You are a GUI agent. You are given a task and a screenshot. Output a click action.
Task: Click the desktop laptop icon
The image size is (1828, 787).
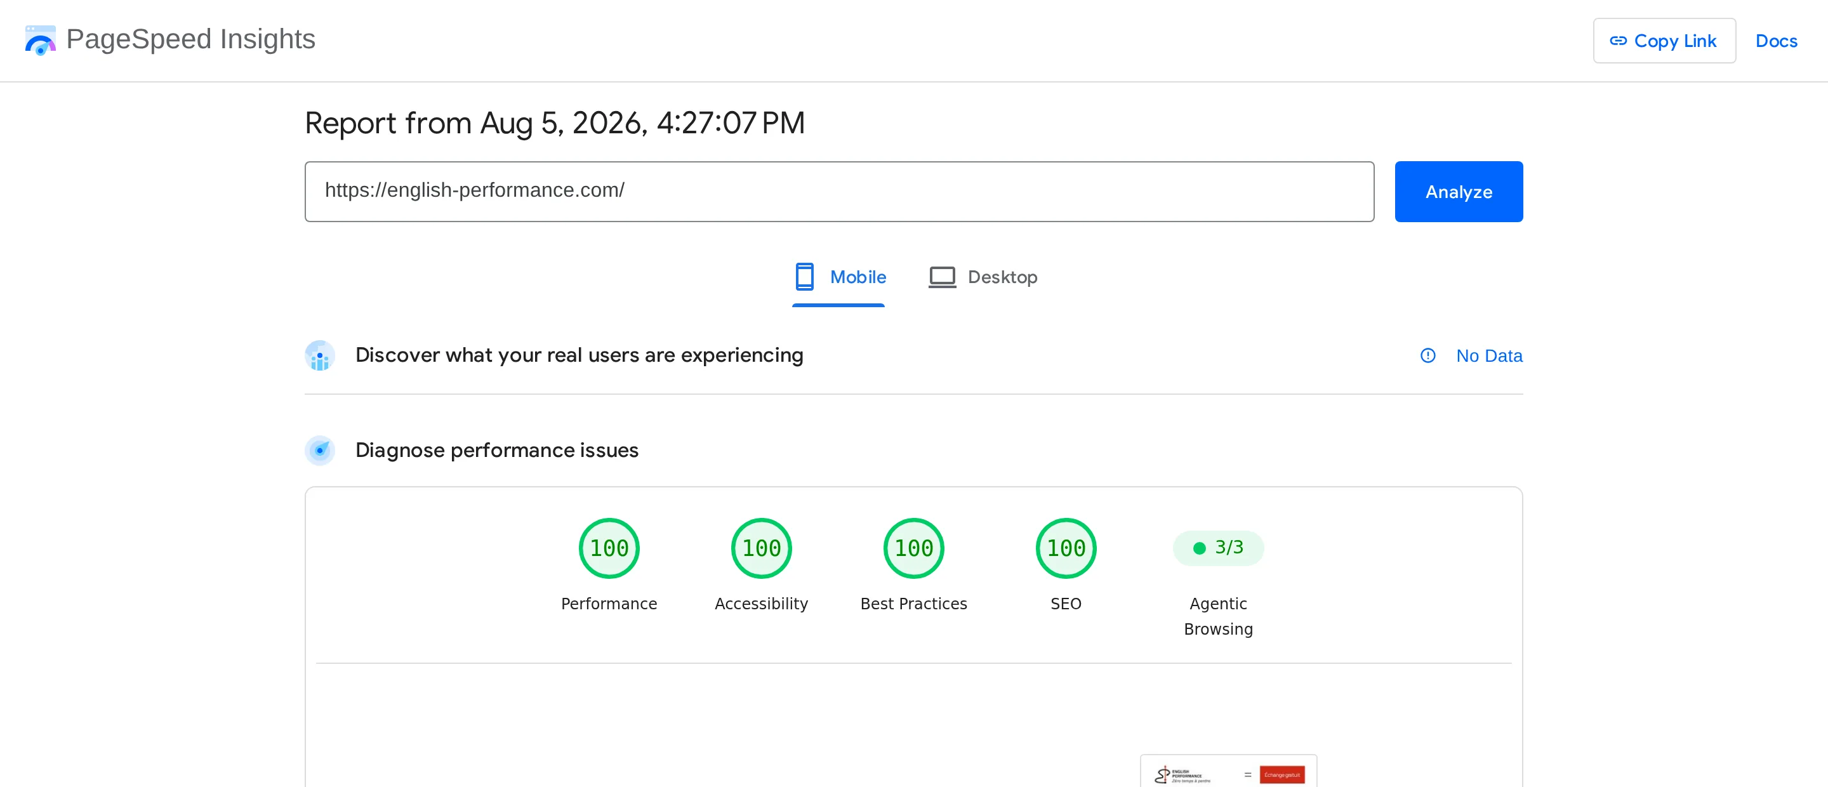click(x=942, y=277)
